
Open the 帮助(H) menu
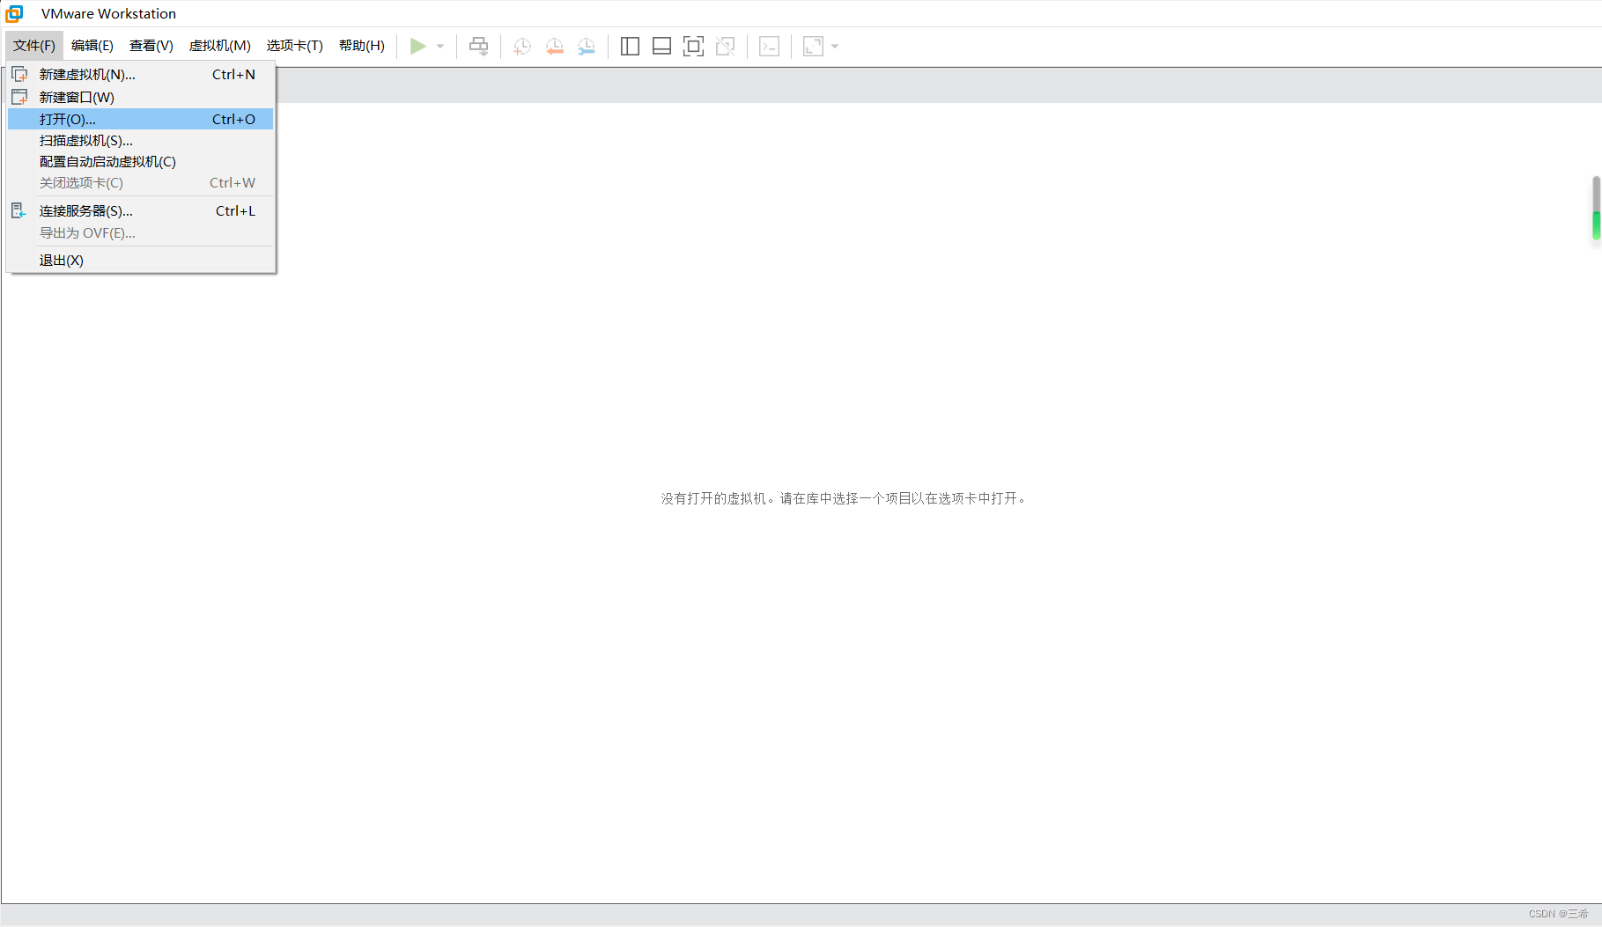coord(362,46)
